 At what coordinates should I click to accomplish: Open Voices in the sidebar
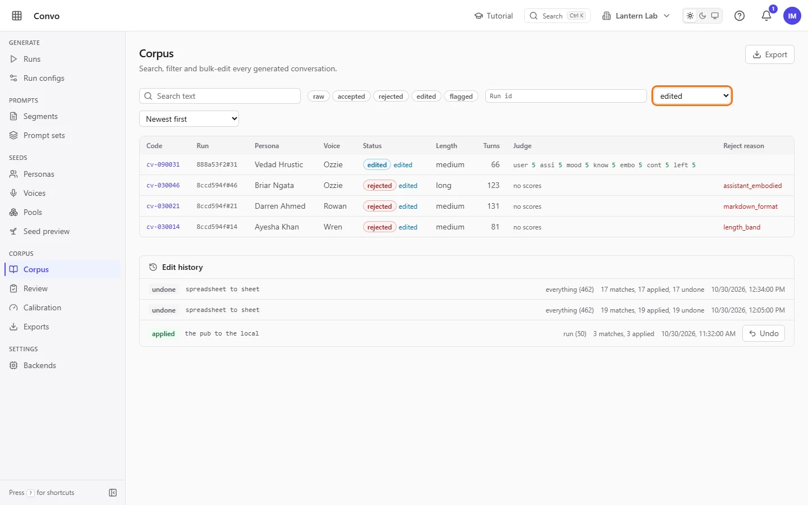(62, 193)
